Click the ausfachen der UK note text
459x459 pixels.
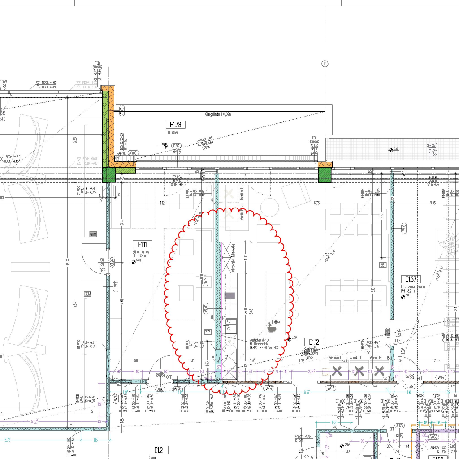click(264, 344)
